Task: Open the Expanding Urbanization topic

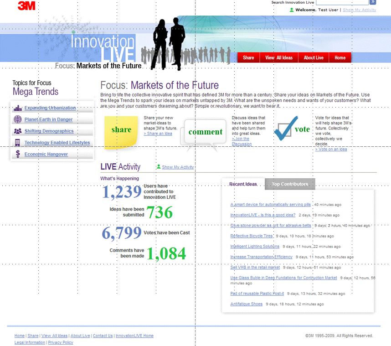Action: [x=50, y=108]
